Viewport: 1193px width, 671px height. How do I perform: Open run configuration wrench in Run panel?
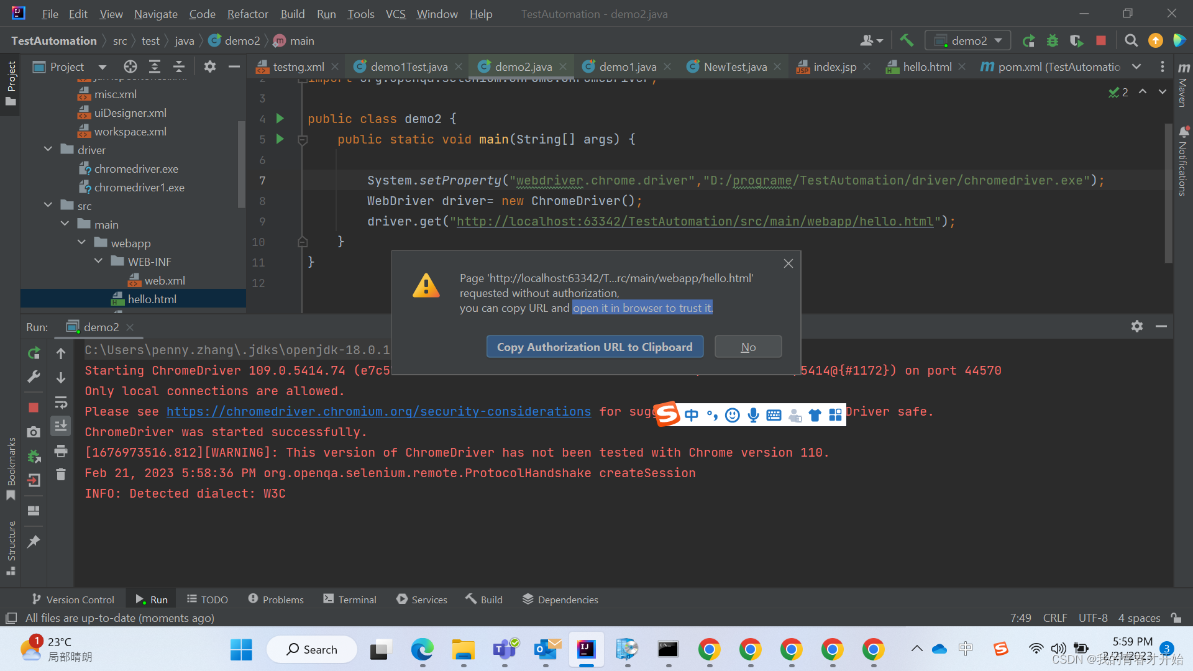coord(34,377)
